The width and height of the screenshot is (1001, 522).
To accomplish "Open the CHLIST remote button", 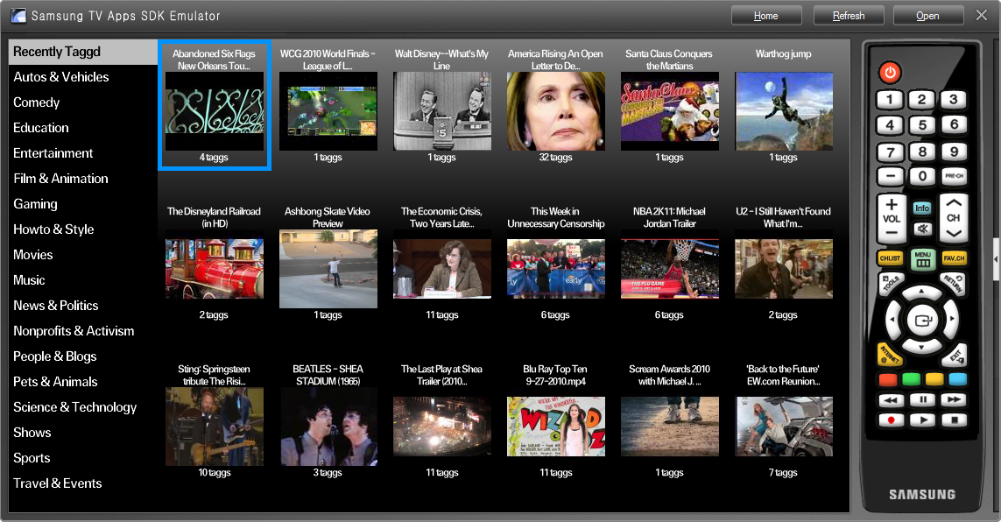I will coord(890,258).
